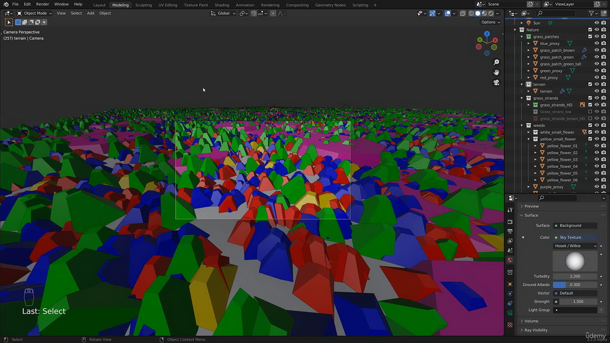The height and width of the screenshot is (343, 610).
Task: Open the World properties tab
Action: tap(510, 260)
